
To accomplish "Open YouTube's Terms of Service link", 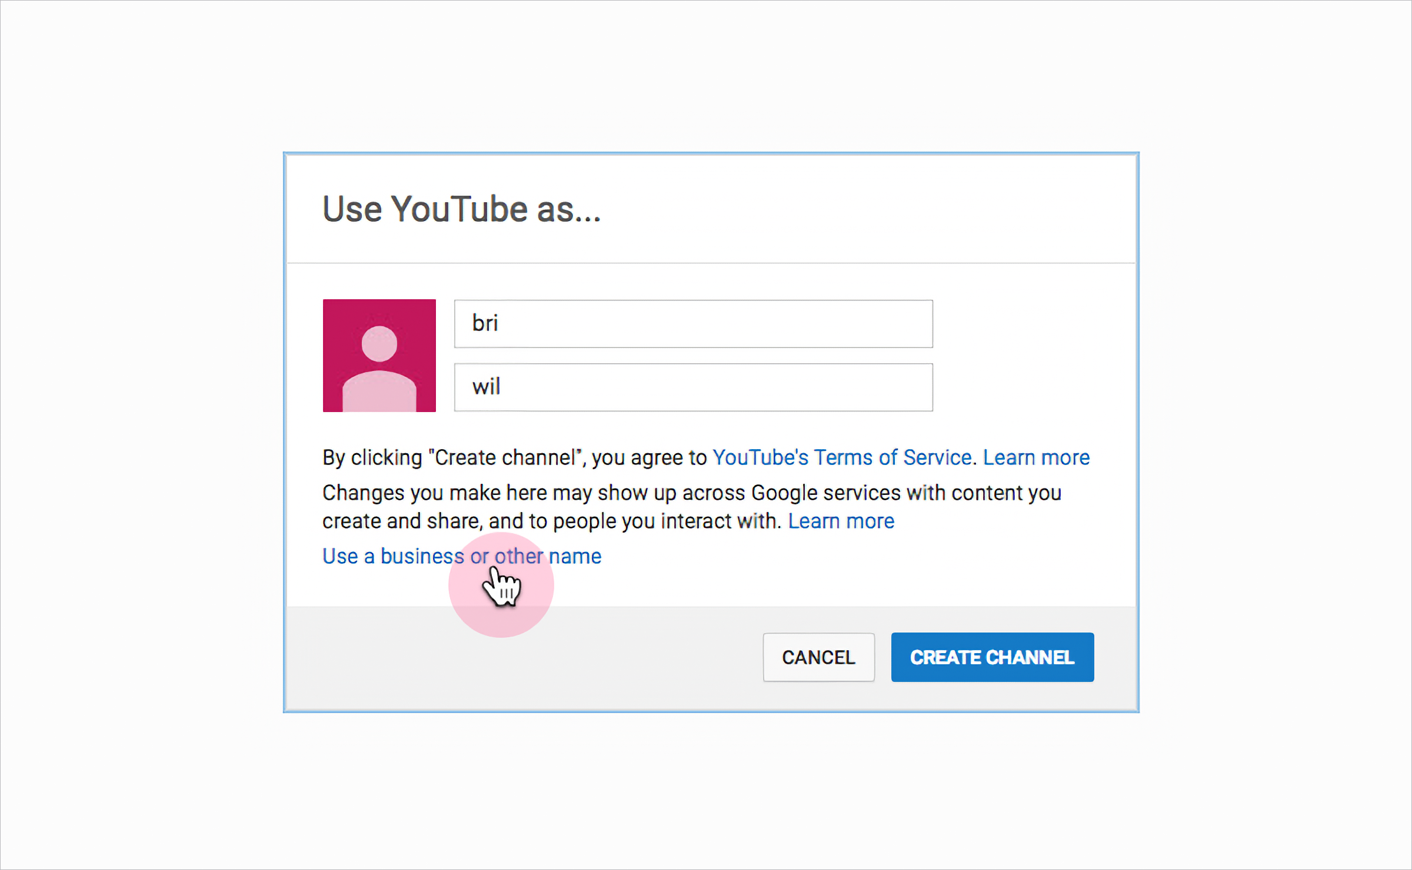I will coord(842,457).
